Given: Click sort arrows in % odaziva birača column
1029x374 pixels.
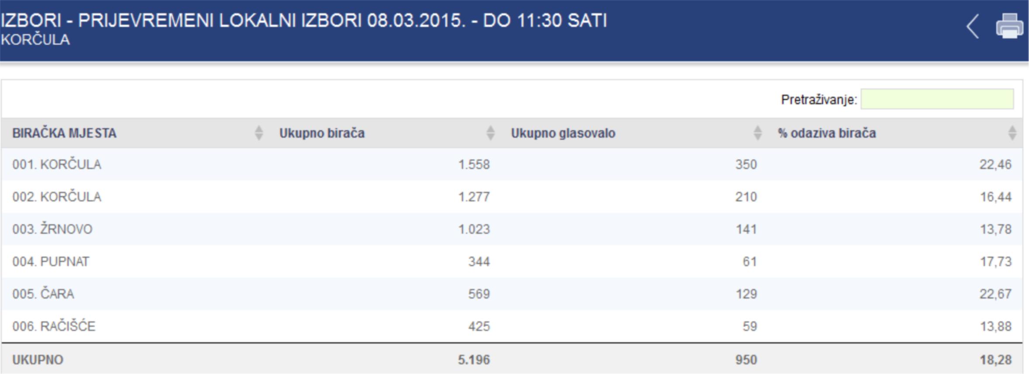Looking at the screenshot, I should (1012, 133).
